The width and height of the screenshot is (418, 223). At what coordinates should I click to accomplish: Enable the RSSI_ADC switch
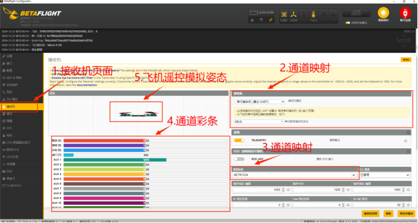(x=239, y=159)
